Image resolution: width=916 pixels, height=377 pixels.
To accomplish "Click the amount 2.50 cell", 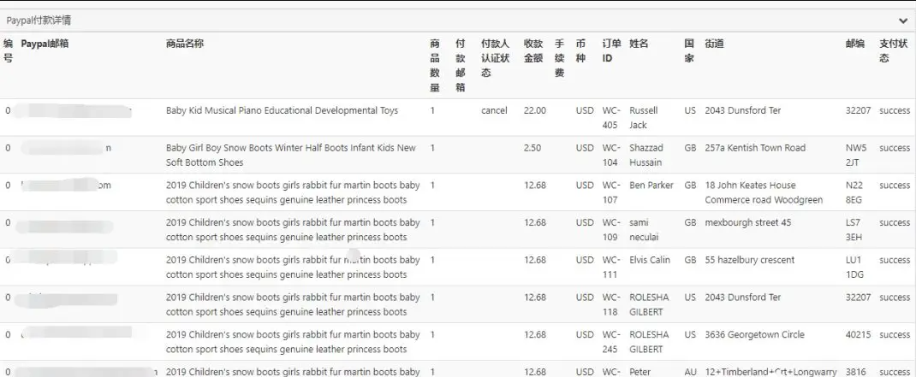I will pos(532,148).
